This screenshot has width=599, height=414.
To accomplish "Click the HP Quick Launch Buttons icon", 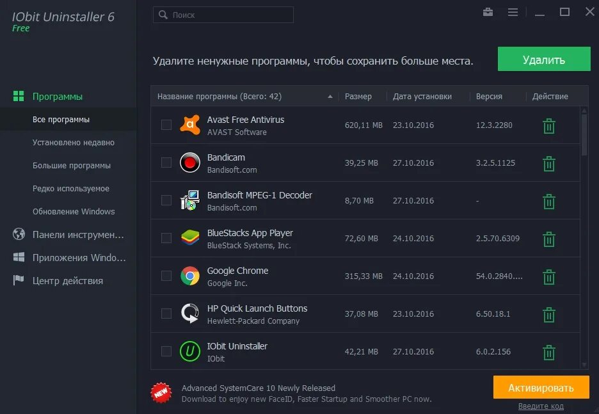I will [190, 314].
